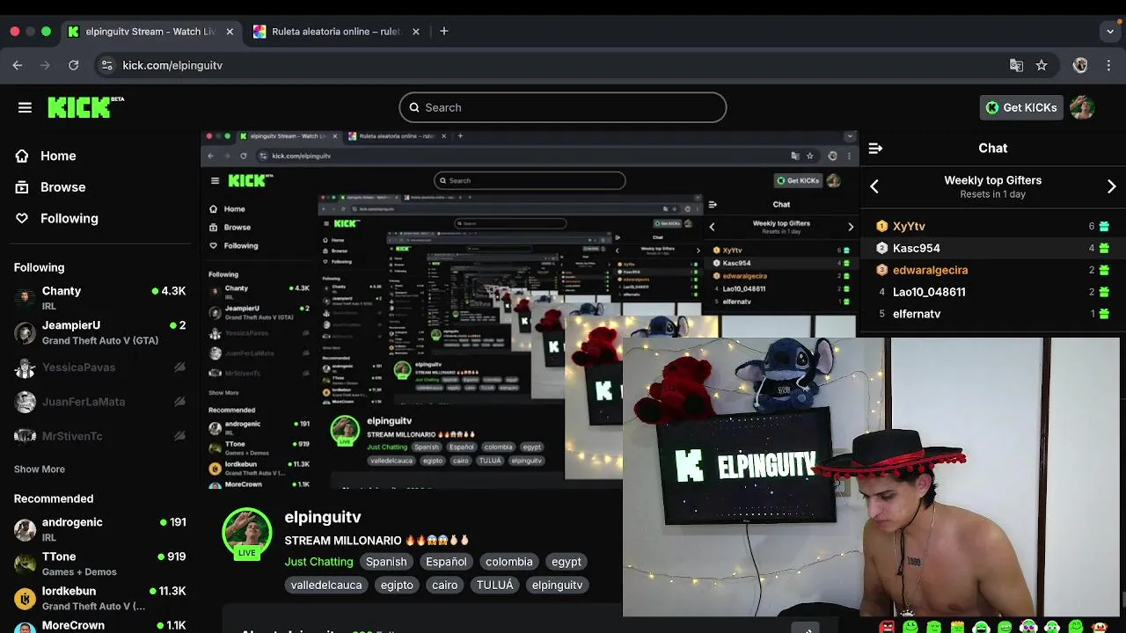Image resolution: width=1126 pixels, height=633 pixels.
Task: Show previous leaderboard in Weekly top Gifters
Action: 874,186
